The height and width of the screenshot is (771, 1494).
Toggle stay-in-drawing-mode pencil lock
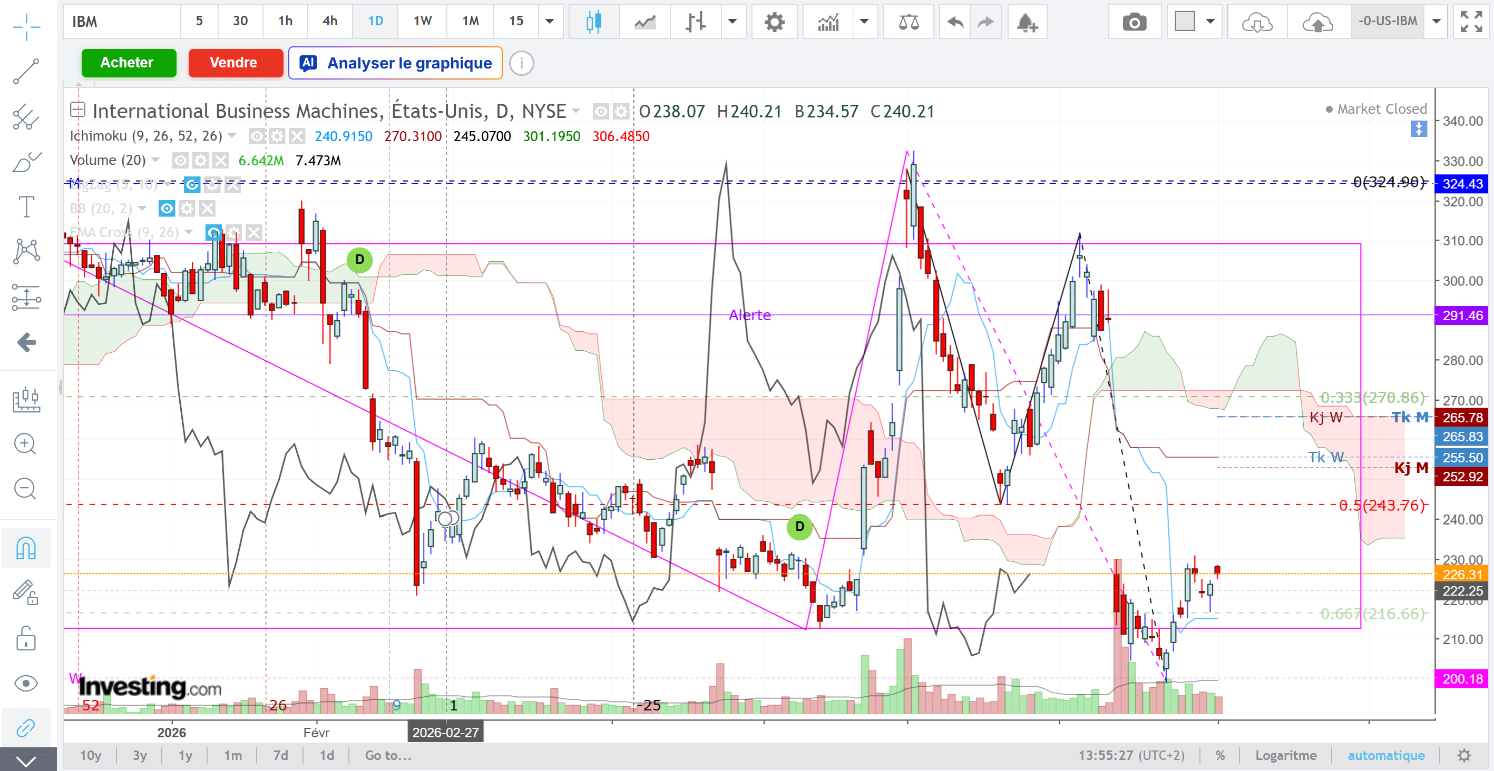tap(26, 592)
